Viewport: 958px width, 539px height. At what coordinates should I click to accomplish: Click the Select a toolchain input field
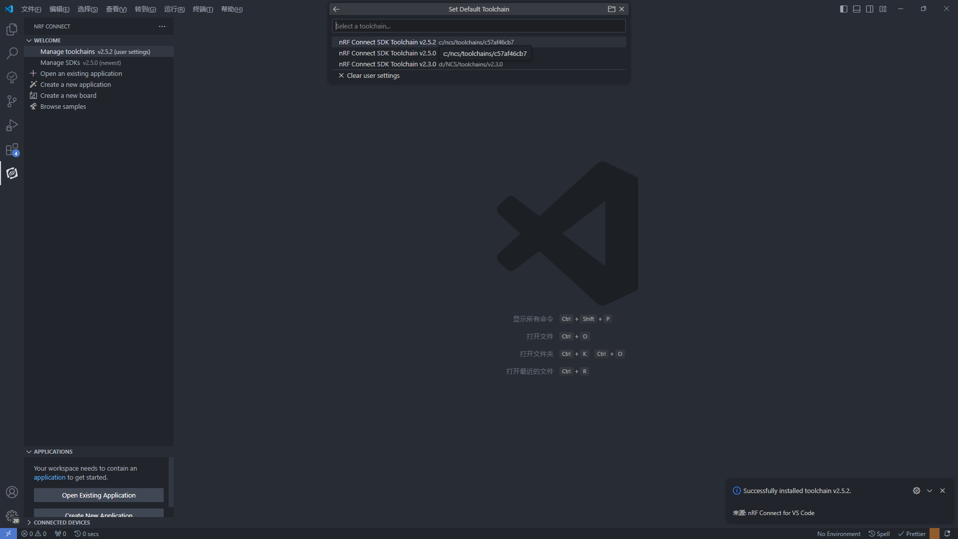[479, 26]
